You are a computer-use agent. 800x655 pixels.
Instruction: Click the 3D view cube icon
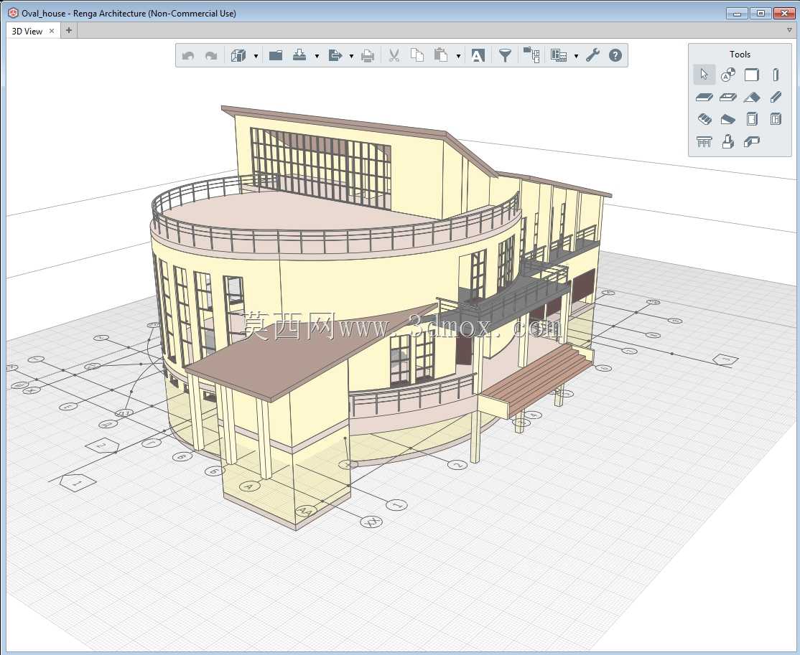(238, 55)
